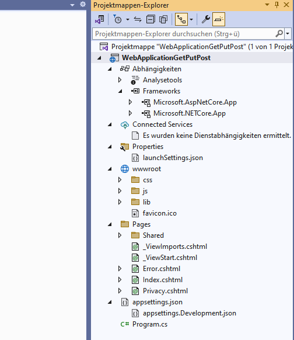The image size is (294, 340).
Task: Click the appsettings.json file icon
Action: coord(125,302)
